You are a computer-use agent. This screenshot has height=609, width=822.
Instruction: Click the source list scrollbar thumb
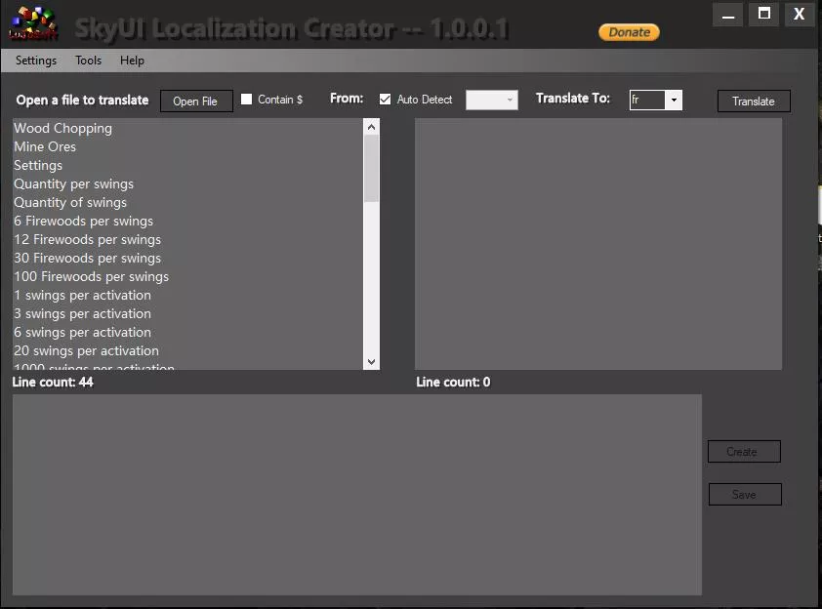coord(371,168)
